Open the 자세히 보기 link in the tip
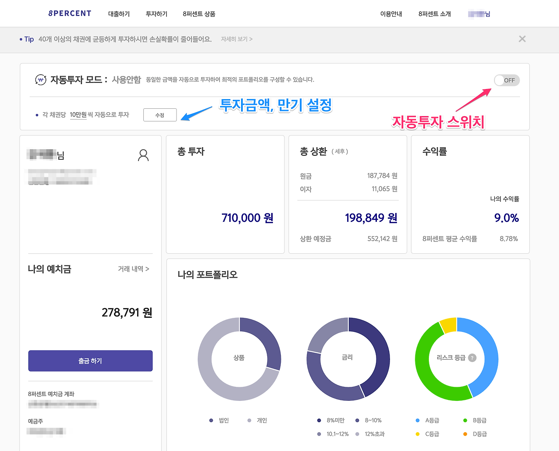Screen dimensions: 559x451 (236, 39)
